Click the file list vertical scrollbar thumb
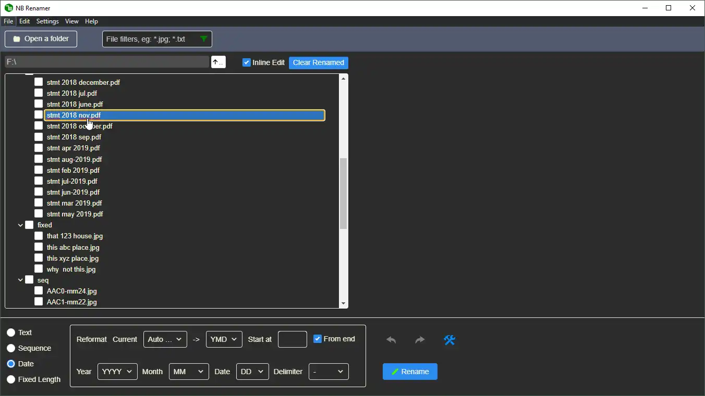The height and width of the screenshot is (396, 705). tap(343, 194)
